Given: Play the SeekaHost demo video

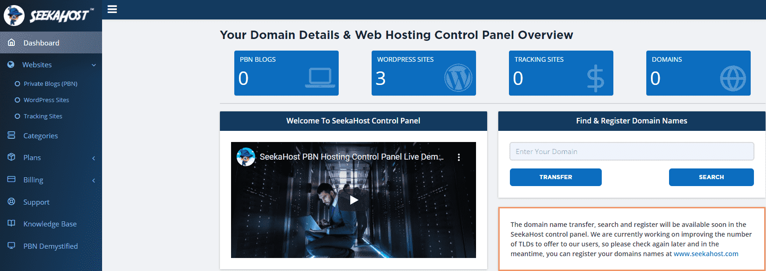Looking at the screenshot, I should 354,200.
